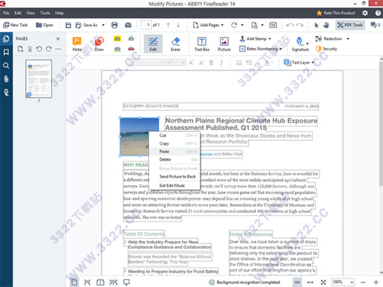Open Search panel in sidebar
Screen dimensions: 383x287
[x=6, y=66]
